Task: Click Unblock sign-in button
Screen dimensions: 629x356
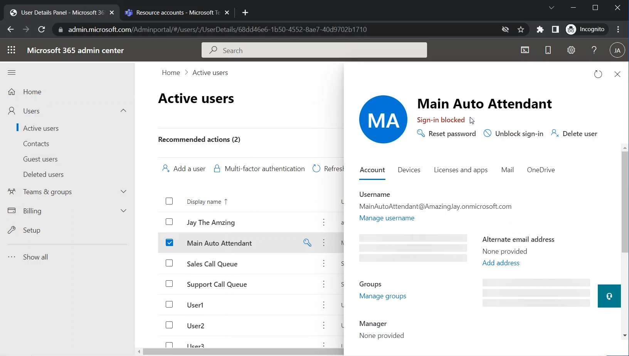Action: point(514,134)
